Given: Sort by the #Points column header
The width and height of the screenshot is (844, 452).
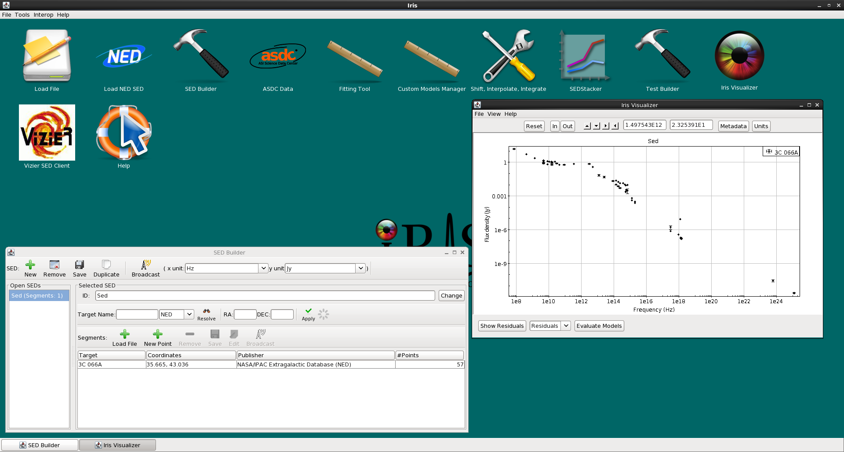Looking at the screenshot, I should click(x=430, y=355).
